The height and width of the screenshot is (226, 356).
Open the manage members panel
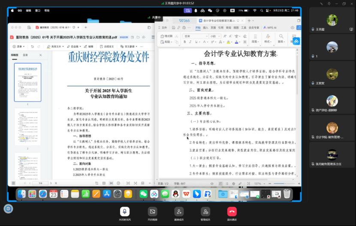point(205,211)
